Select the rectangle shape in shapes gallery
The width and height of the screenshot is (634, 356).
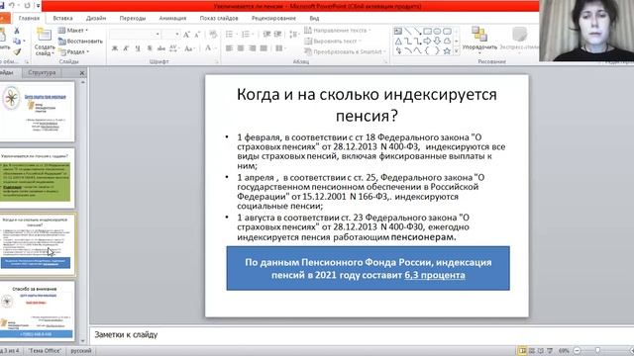[427, 31]
